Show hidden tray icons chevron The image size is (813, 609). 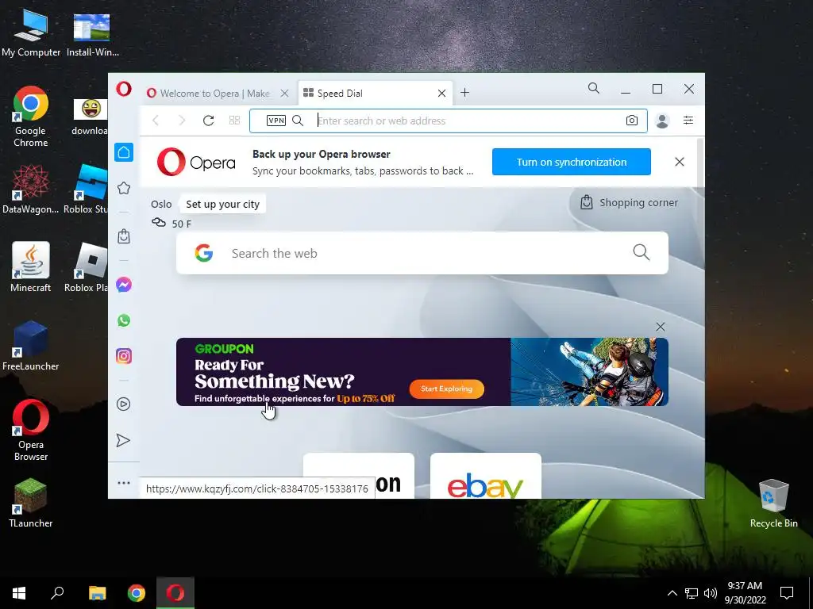click(672, 593)
